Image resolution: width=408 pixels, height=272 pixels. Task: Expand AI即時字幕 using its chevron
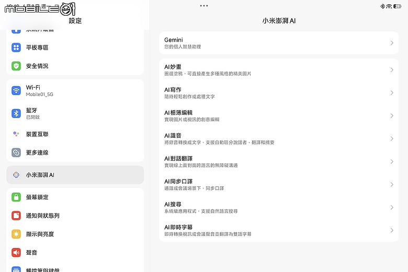pos(392,230)
